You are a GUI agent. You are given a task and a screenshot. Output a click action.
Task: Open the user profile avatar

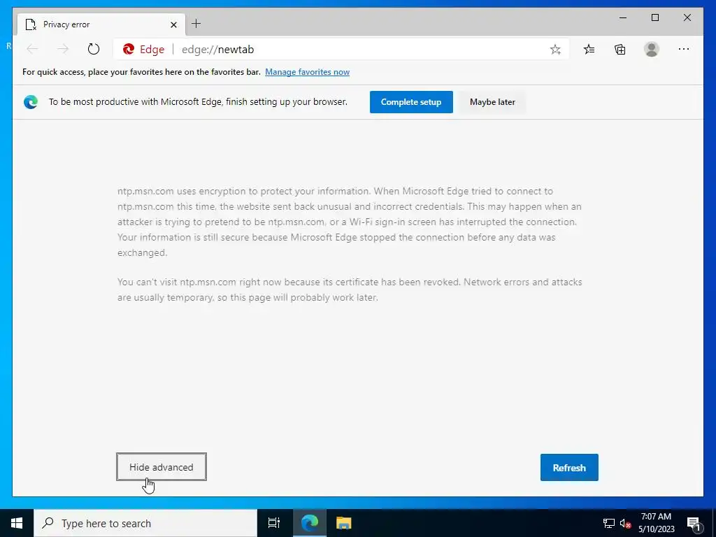(652, 49)
